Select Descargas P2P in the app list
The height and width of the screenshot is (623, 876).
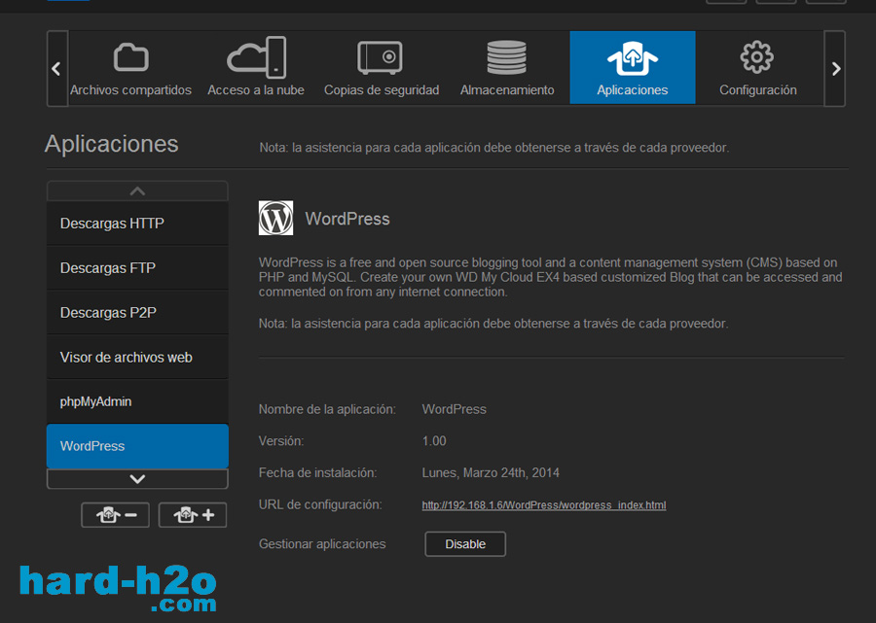pyautogui.click(x=137, y=312)
